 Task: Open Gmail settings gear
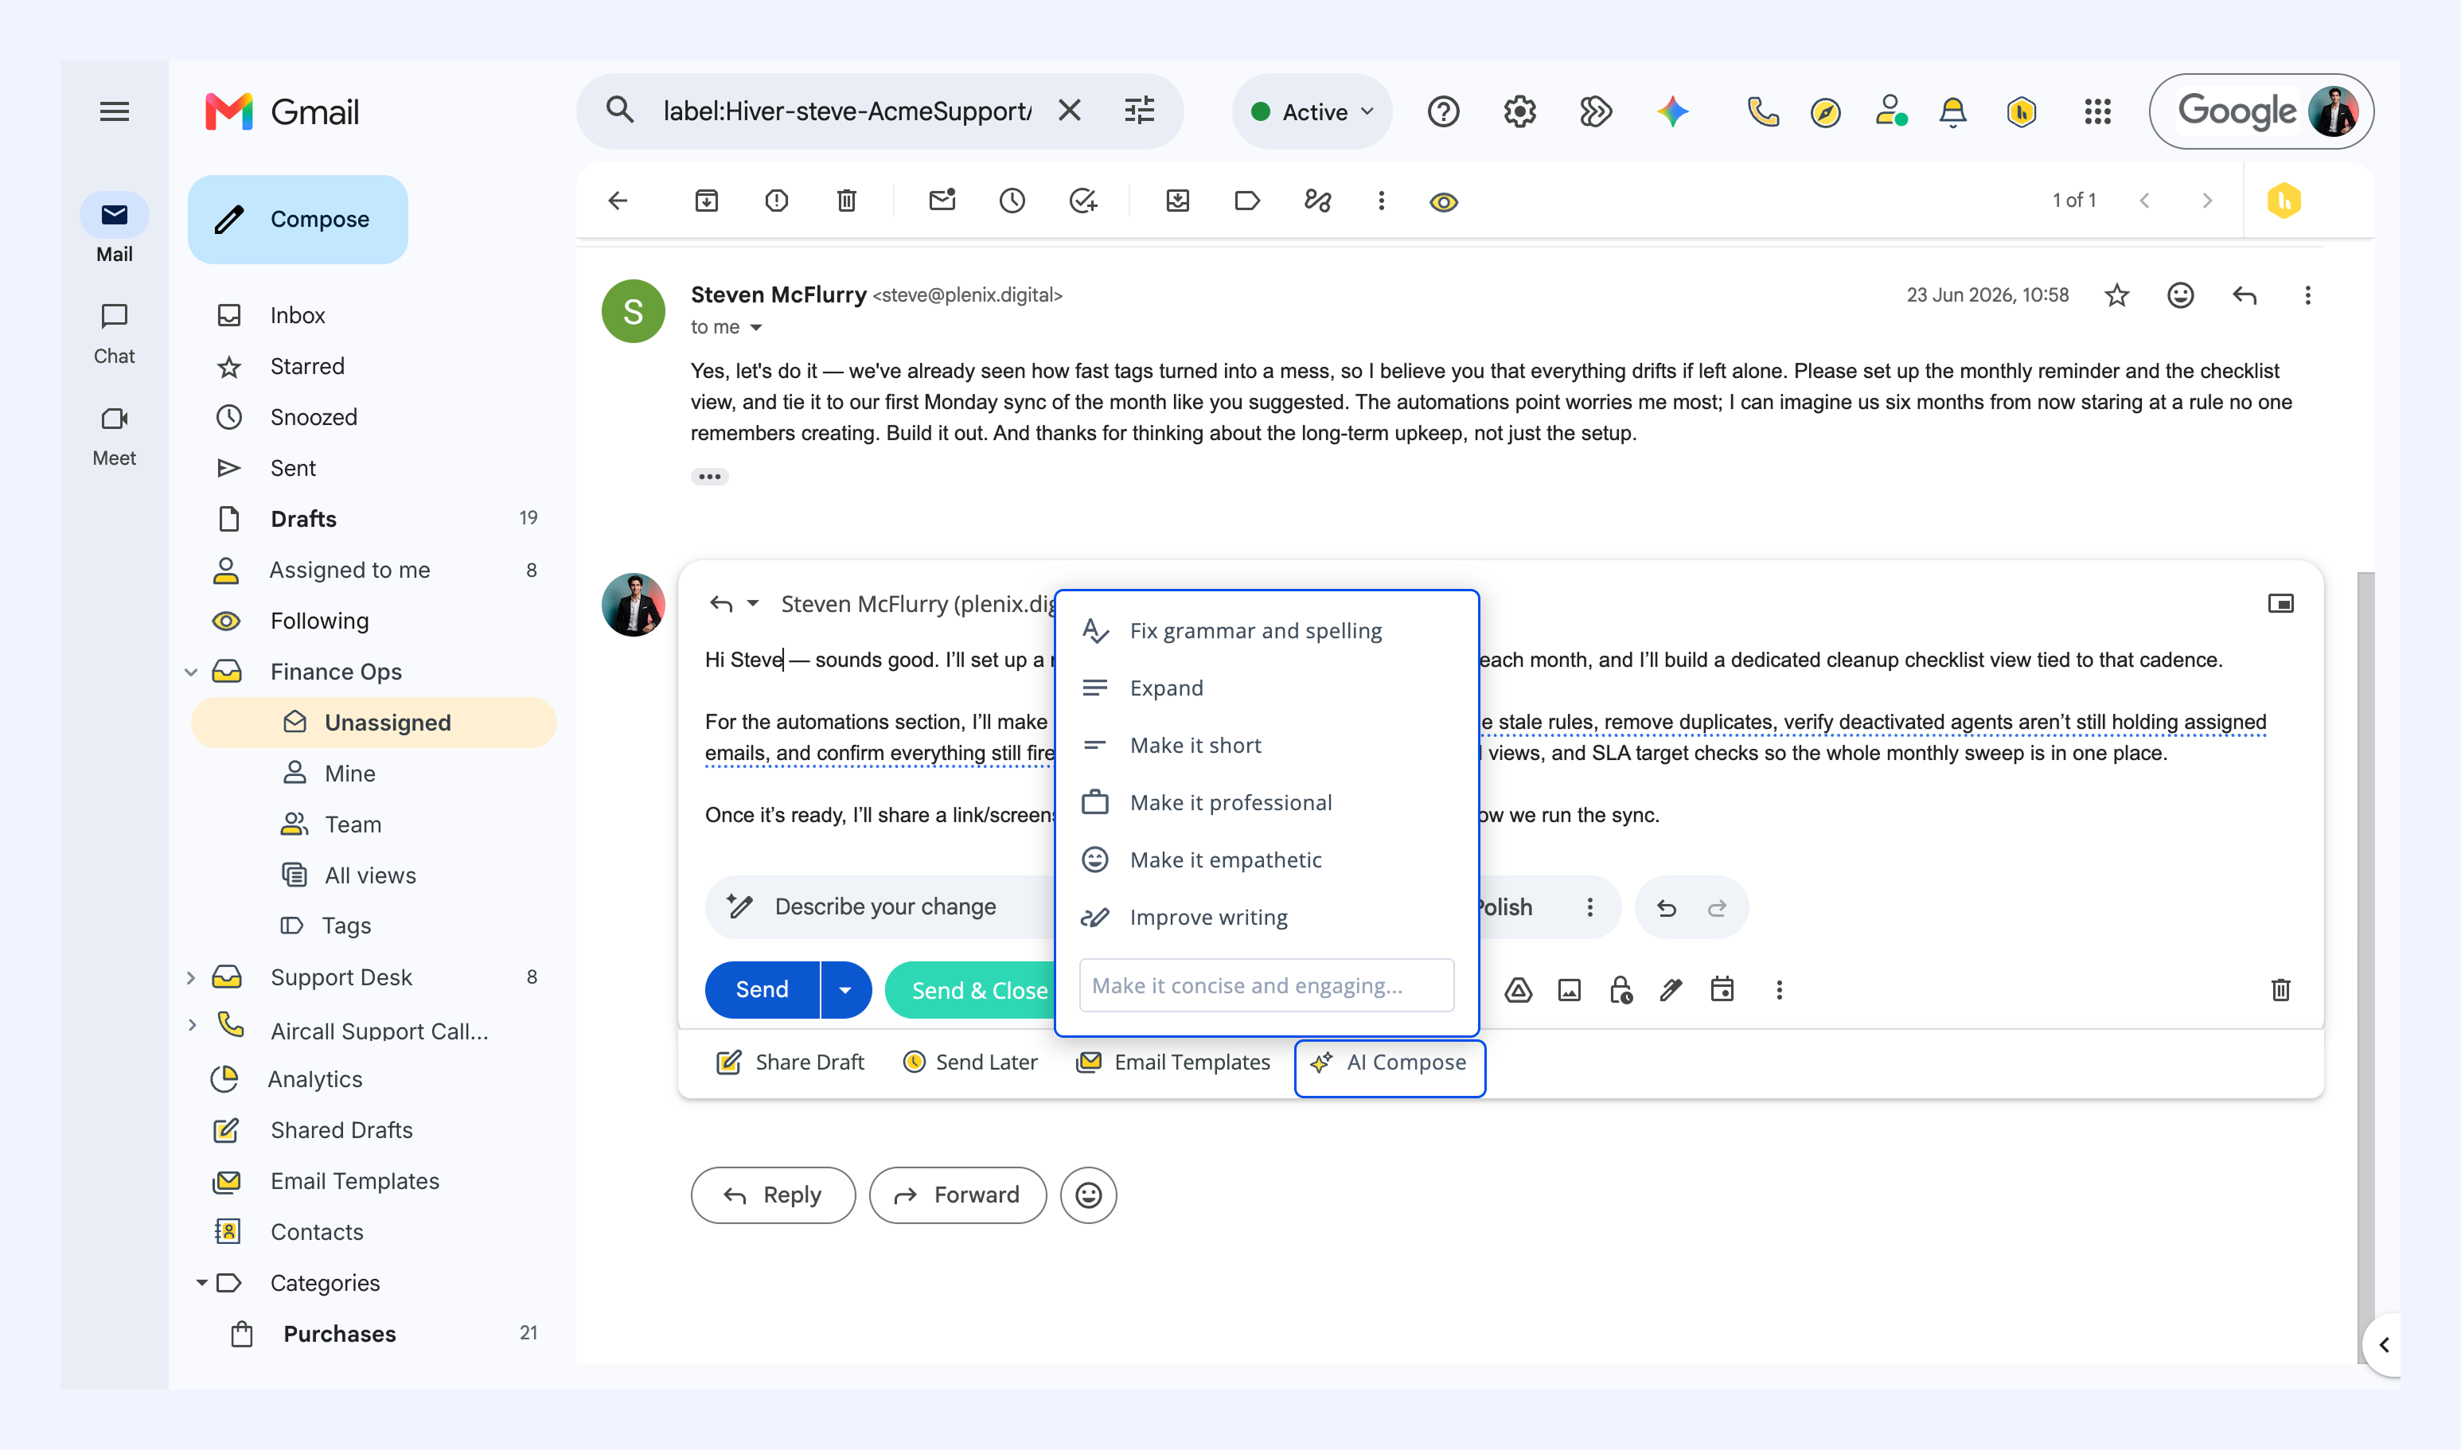click(x=1519, y=111)
